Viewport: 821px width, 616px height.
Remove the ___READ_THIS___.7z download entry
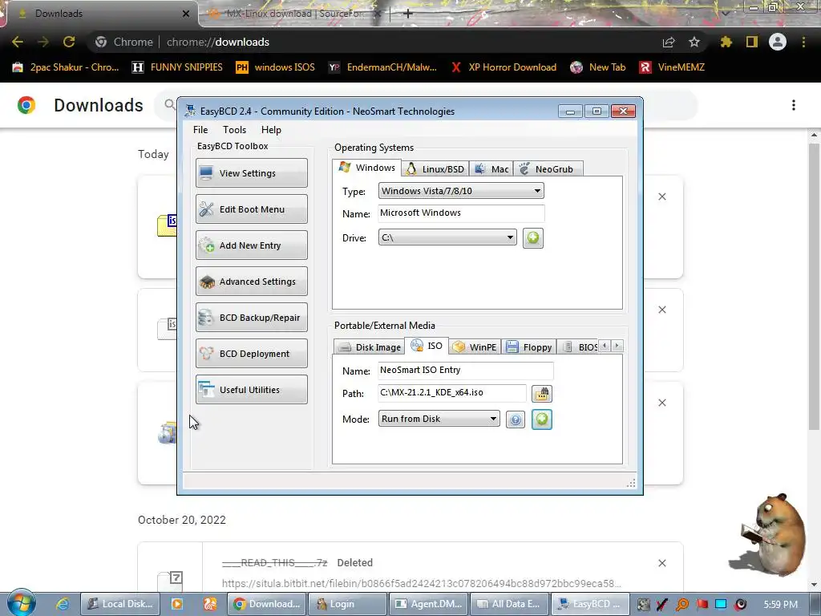coord(661,563)
